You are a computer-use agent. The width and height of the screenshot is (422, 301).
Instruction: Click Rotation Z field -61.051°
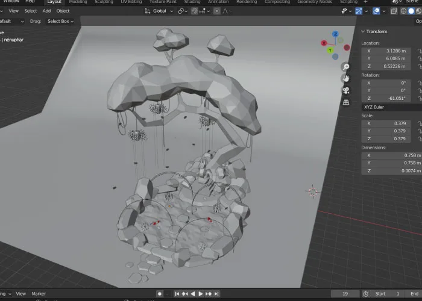coord(386,98)
